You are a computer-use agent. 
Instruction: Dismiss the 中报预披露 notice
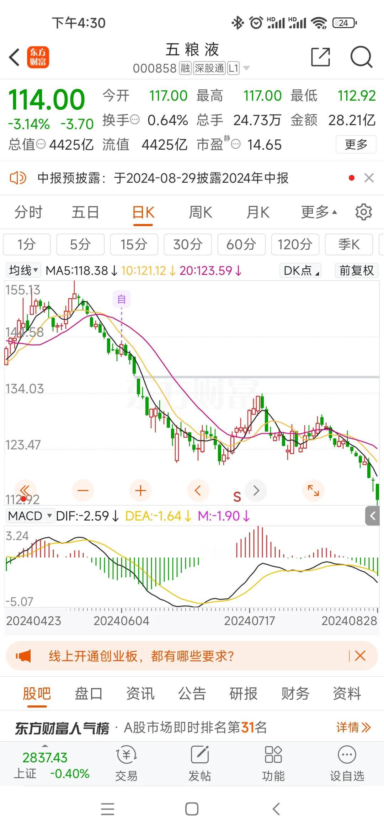pyautogui.click(x=369, y=178)
